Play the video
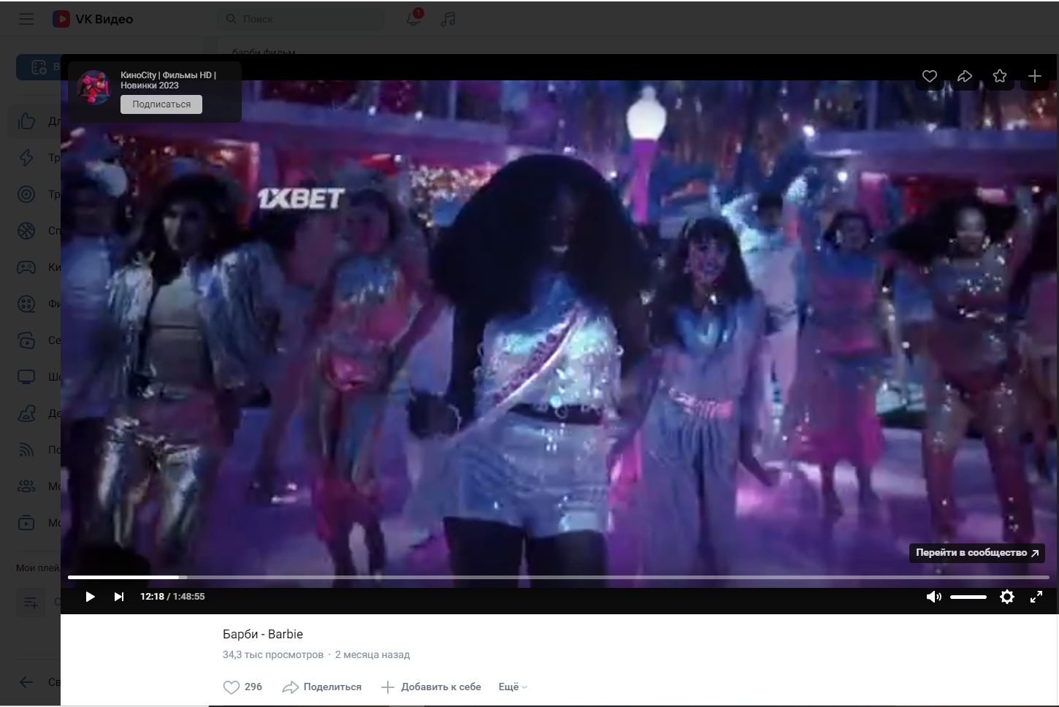 pyautogui.click(x=90, y=597)
